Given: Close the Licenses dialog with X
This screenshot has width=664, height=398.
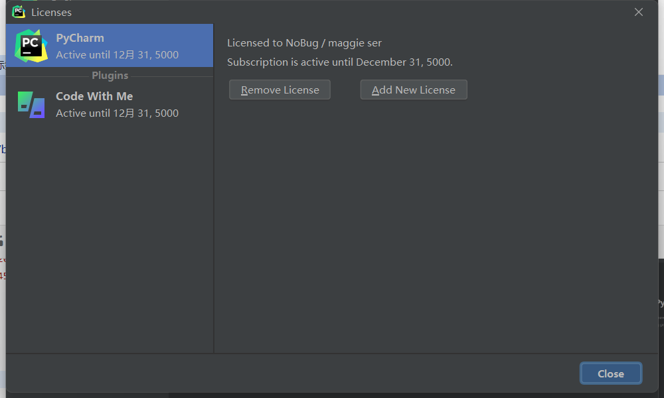Looking at the screenshot, I should (x=639, y=12).
